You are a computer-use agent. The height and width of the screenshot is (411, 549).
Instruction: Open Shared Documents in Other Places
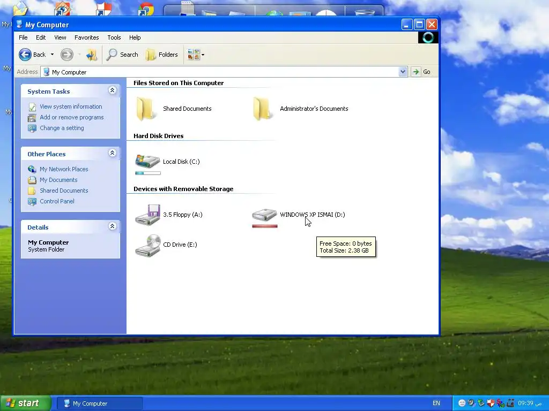click(x=64, y=191)
